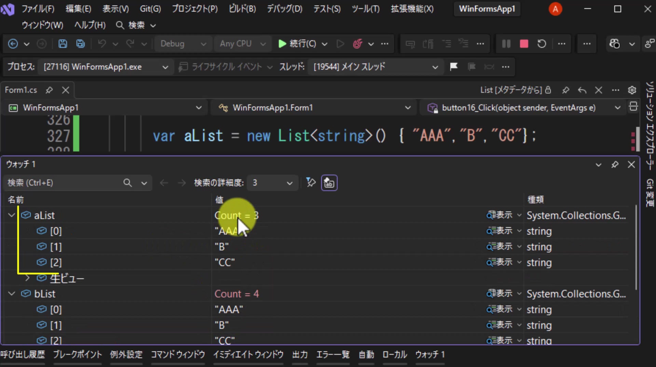Open the デバッグ(D) menu

[x=284, y=9]
